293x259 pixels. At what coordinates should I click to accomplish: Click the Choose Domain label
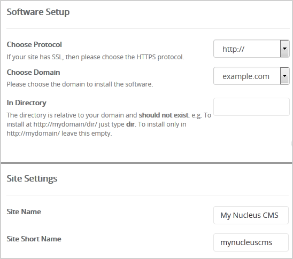pyautogui.click(x=33, y=72)
